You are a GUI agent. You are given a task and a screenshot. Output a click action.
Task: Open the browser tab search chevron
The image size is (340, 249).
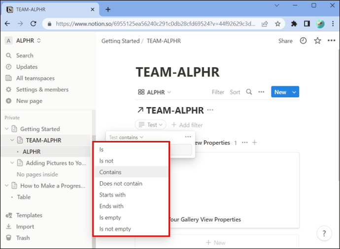pyautogui.click(x=277, y=5)
